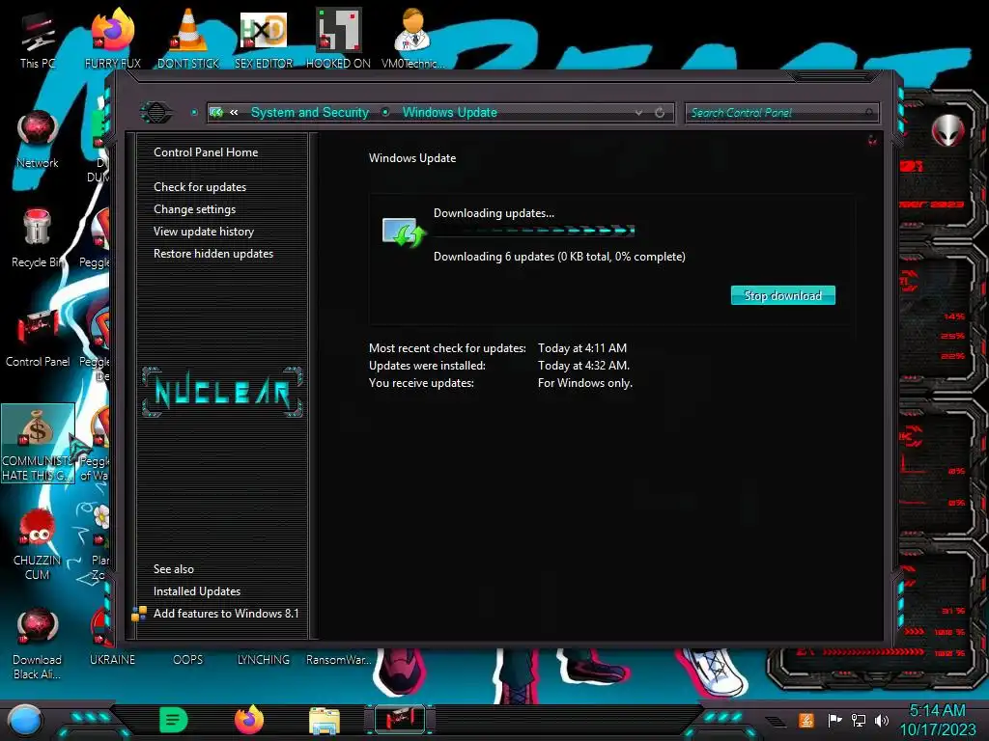Open the Network desktop icon
Screen dimensions: 989x741
tap(38, 140)
